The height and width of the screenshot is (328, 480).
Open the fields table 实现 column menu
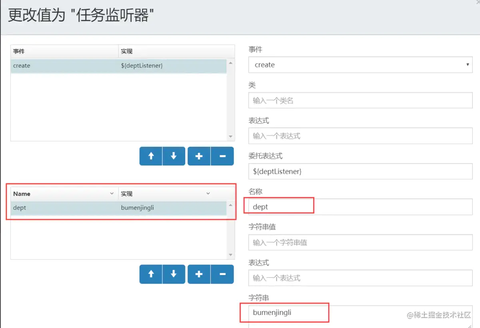tap(208, 194)
